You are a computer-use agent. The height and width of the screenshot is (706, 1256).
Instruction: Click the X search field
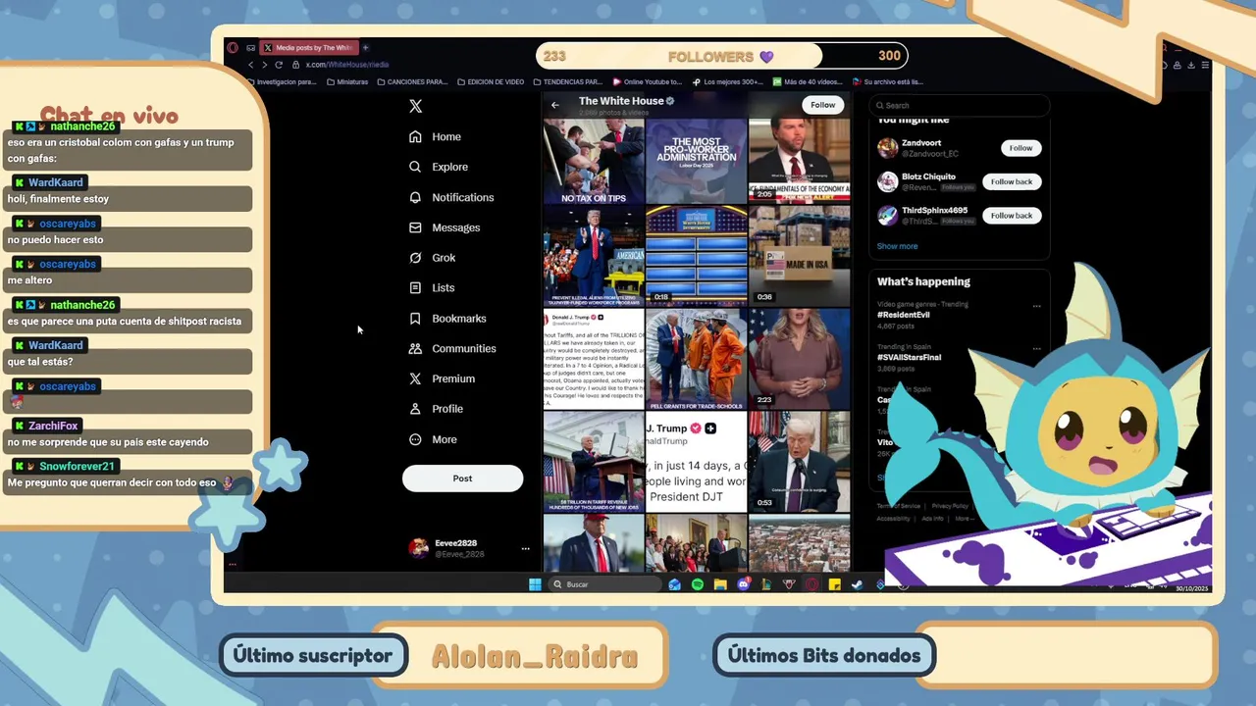(x=959, y=105)
